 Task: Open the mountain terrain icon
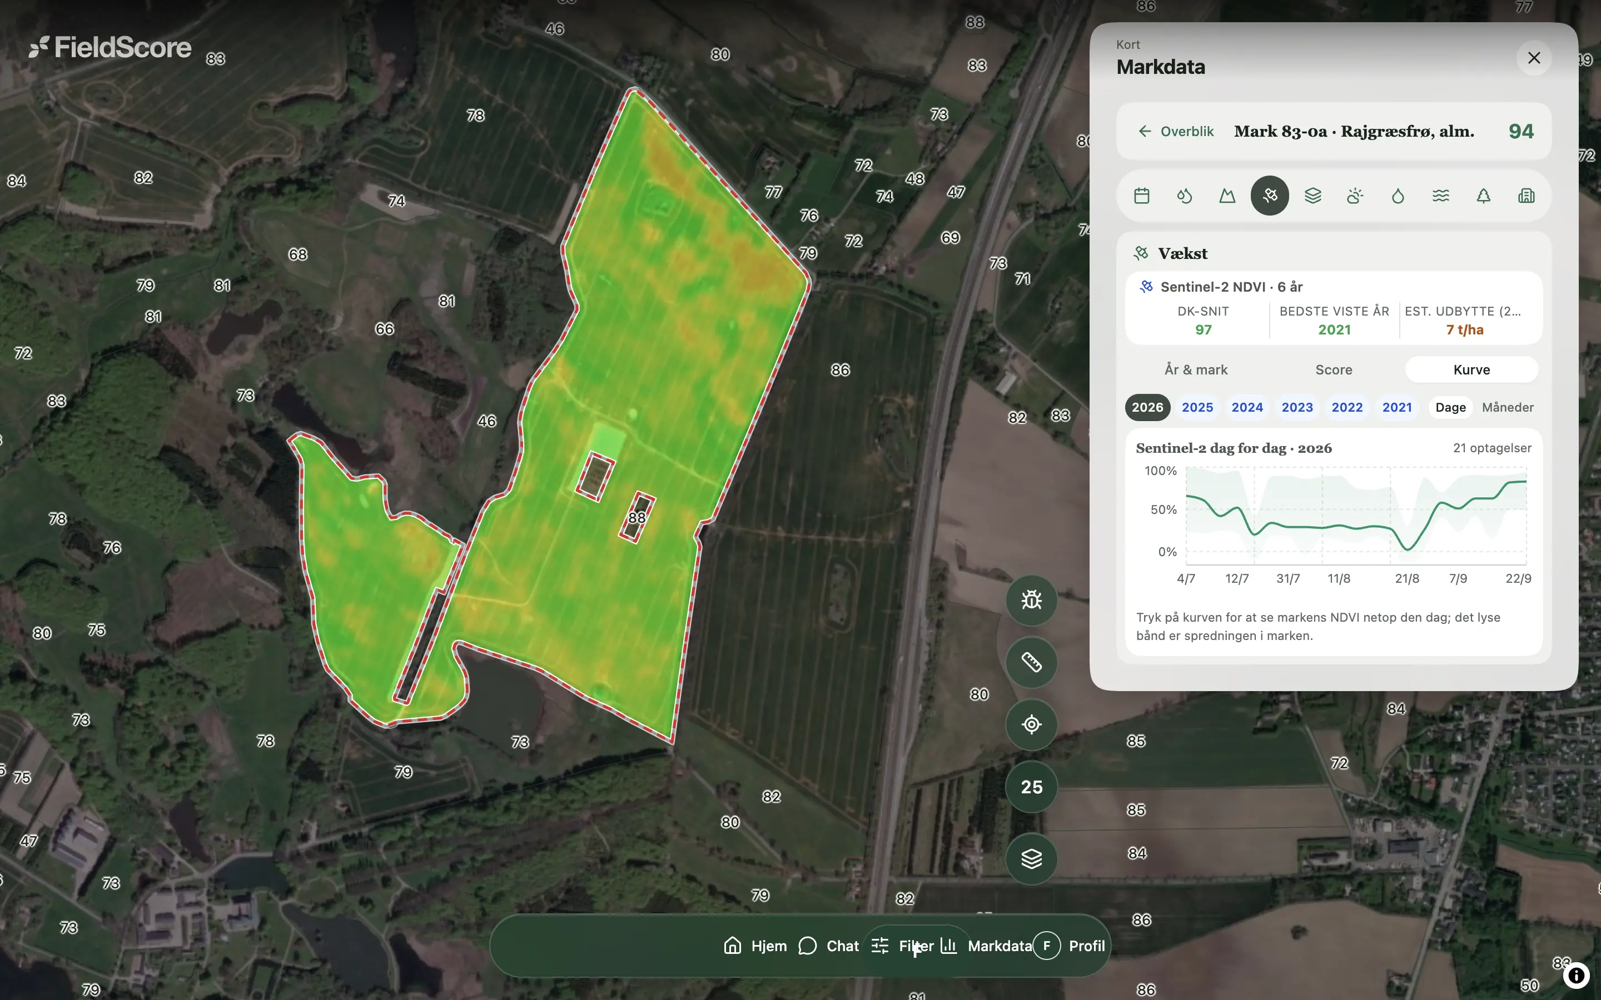[1227, 196]
